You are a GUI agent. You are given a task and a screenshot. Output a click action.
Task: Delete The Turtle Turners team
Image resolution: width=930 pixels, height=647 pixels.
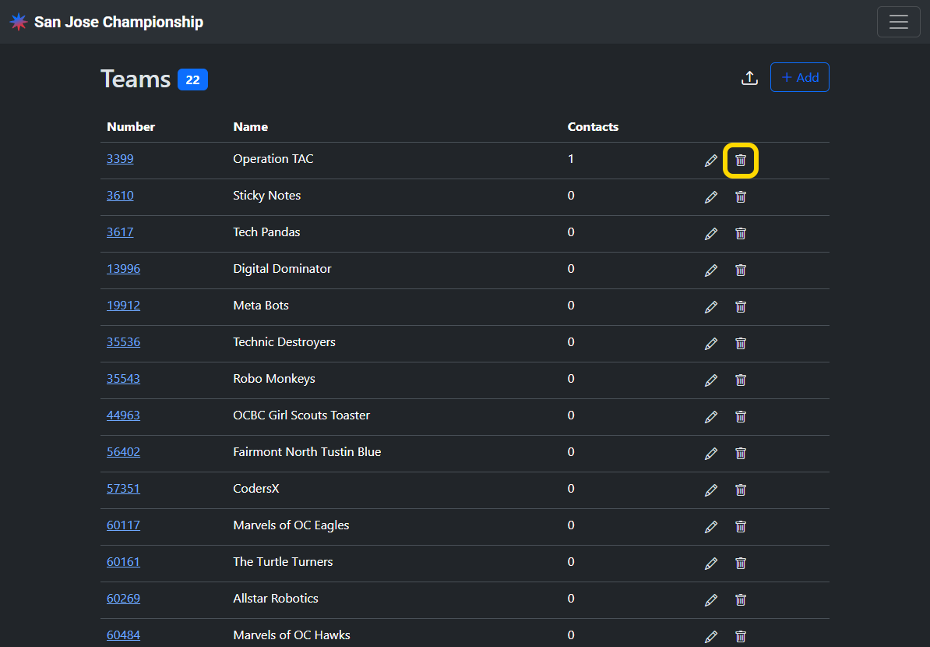(741, 564)
